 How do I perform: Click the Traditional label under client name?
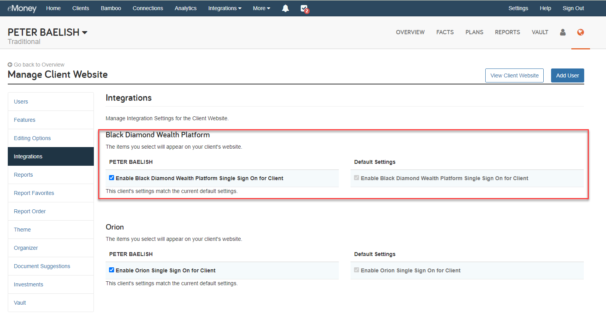coord(24,42)
